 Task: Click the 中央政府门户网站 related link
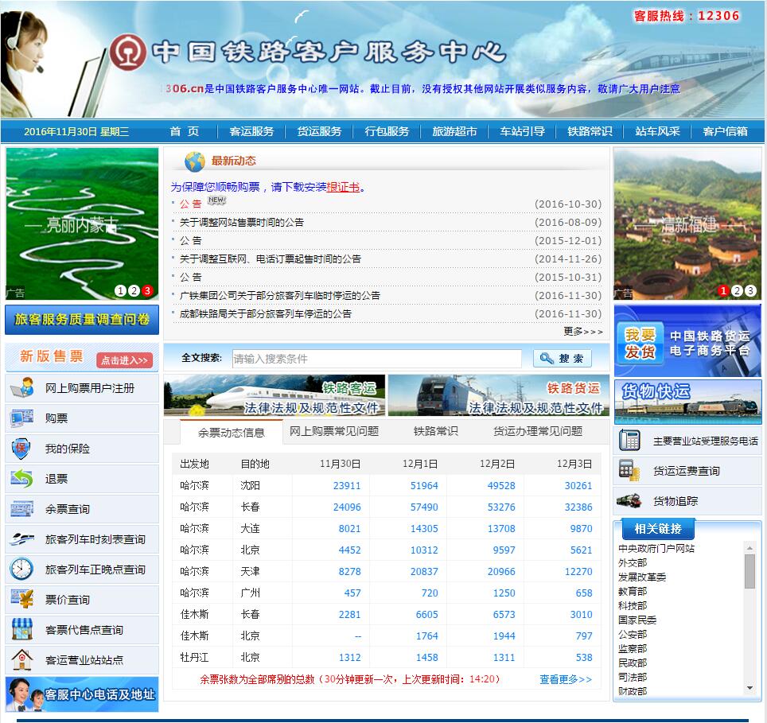point(656,549)
